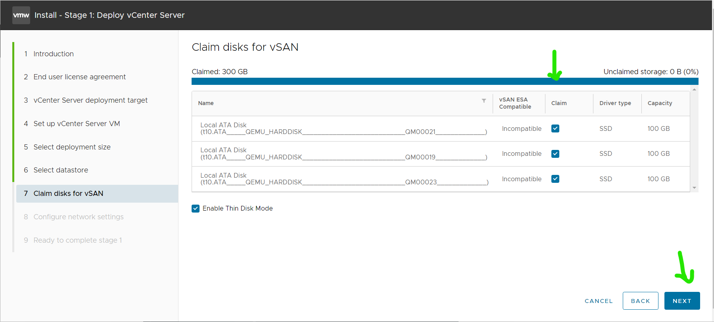Go to Introduction step

click(x=54, y=54)
